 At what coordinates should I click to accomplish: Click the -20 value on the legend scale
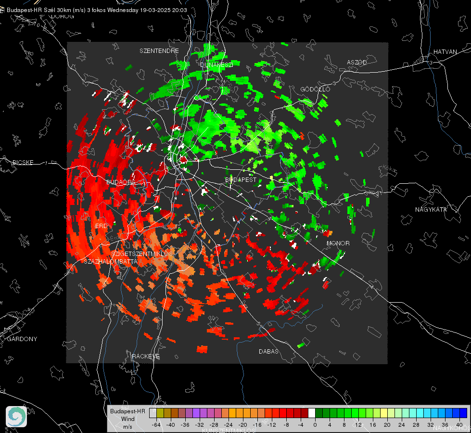242,425
